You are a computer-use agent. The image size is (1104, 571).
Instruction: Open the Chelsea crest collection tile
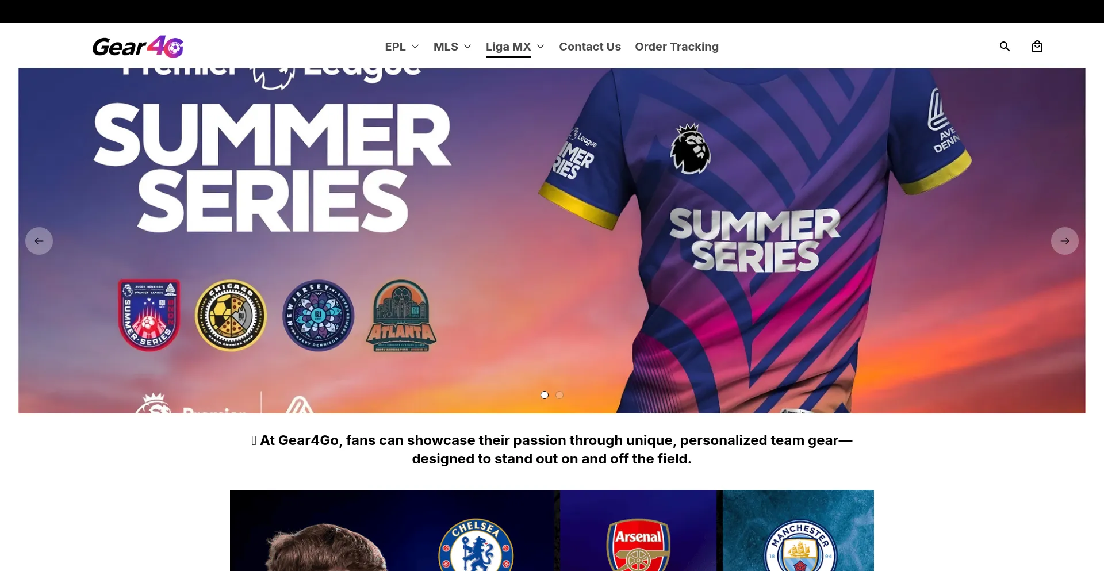click(x=394, y=530)
